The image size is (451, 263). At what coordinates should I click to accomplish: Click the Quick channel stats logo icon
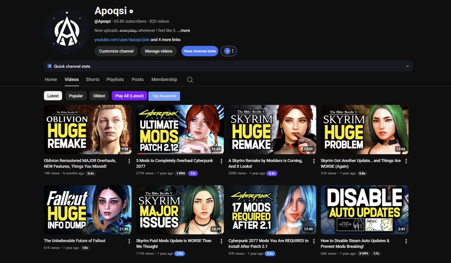pyautogui.click(x=50, y=66)
